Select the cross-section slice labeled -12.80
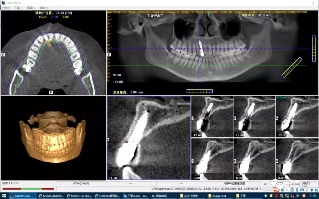Screen dimensions: 319x199 [x=254, y=117]
